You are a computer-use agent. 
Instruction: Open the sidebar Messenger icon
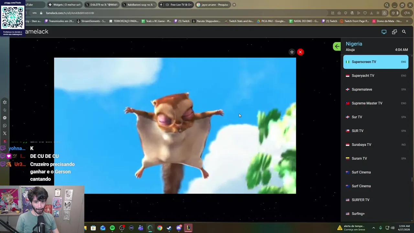tap(5, 118)
